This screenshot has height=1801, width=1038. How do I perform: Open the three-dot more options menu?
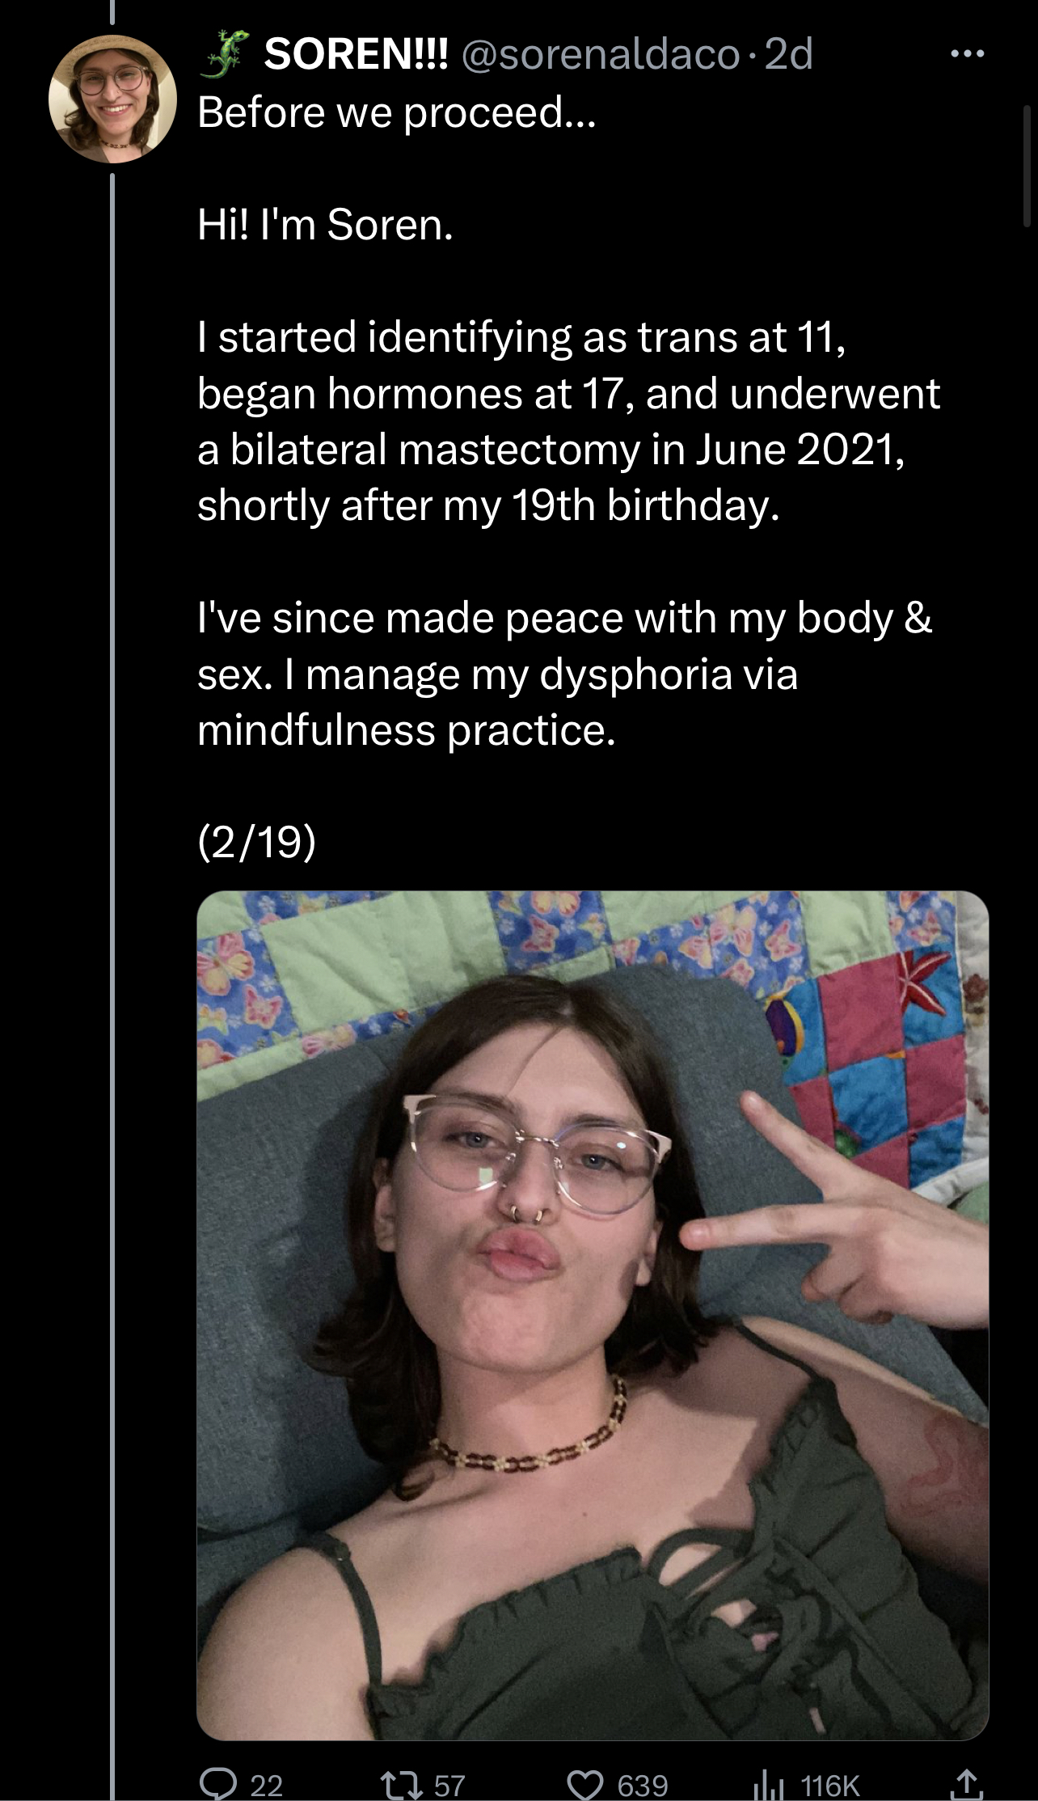tap(968, 54)
